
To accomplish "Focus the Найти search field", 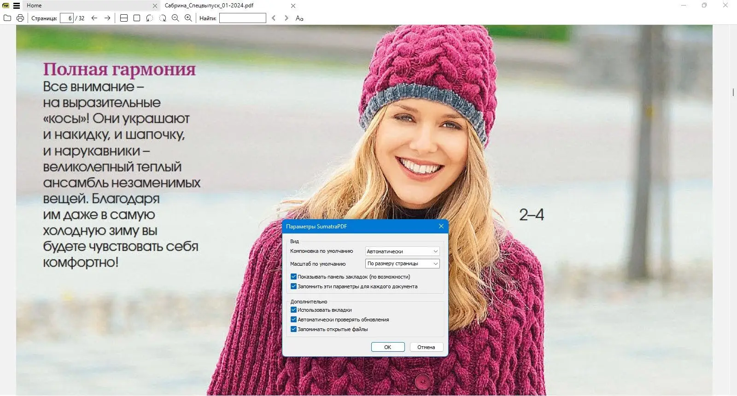I will pyautogui.click(x=243, y=18).
